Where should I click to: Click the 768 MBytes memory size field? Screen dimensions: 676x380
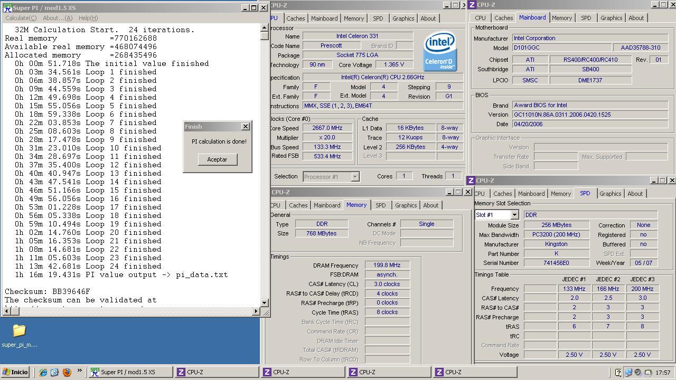pos(321,233)
